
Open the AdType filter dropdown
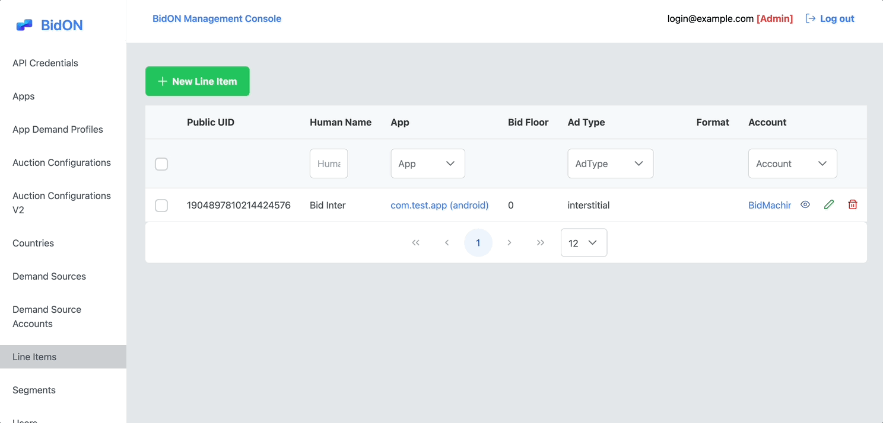pos(610,164)
